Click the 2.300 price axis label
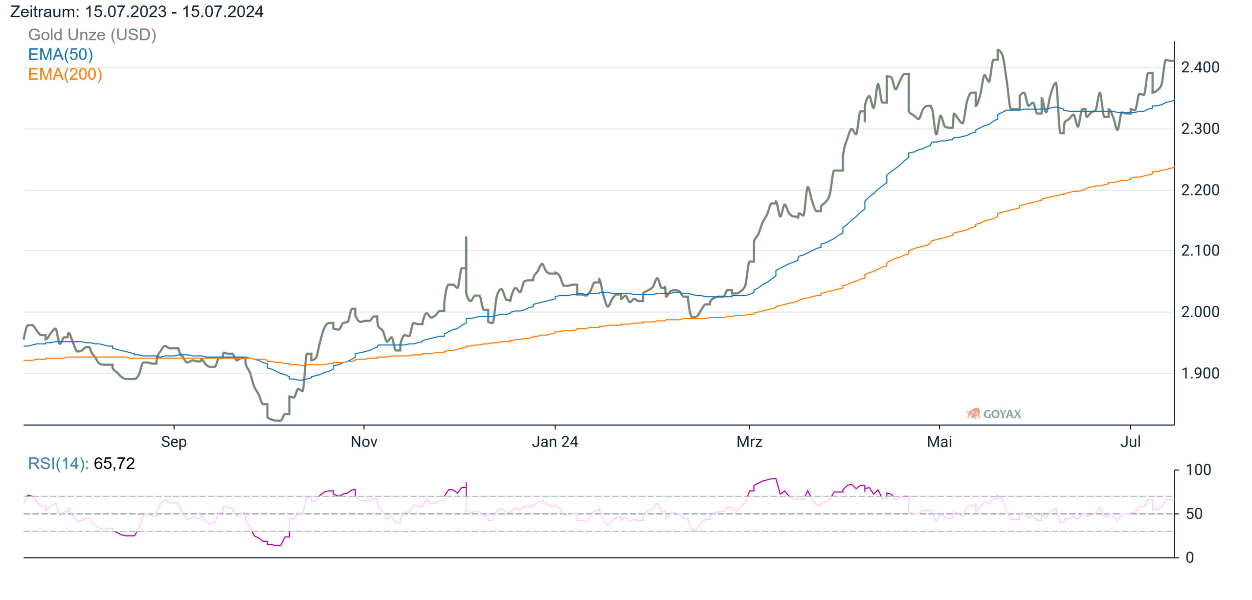 [x=1200, y=129]
